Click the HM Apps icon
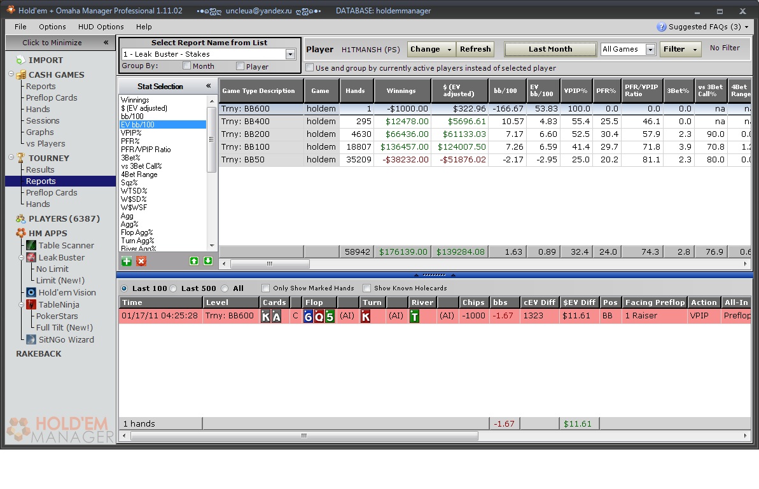The width and height of the screenshot is (759, 489). (21, 233)
